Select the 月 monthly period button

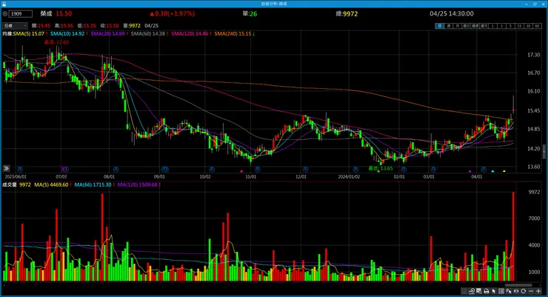(x=458, y=26)
